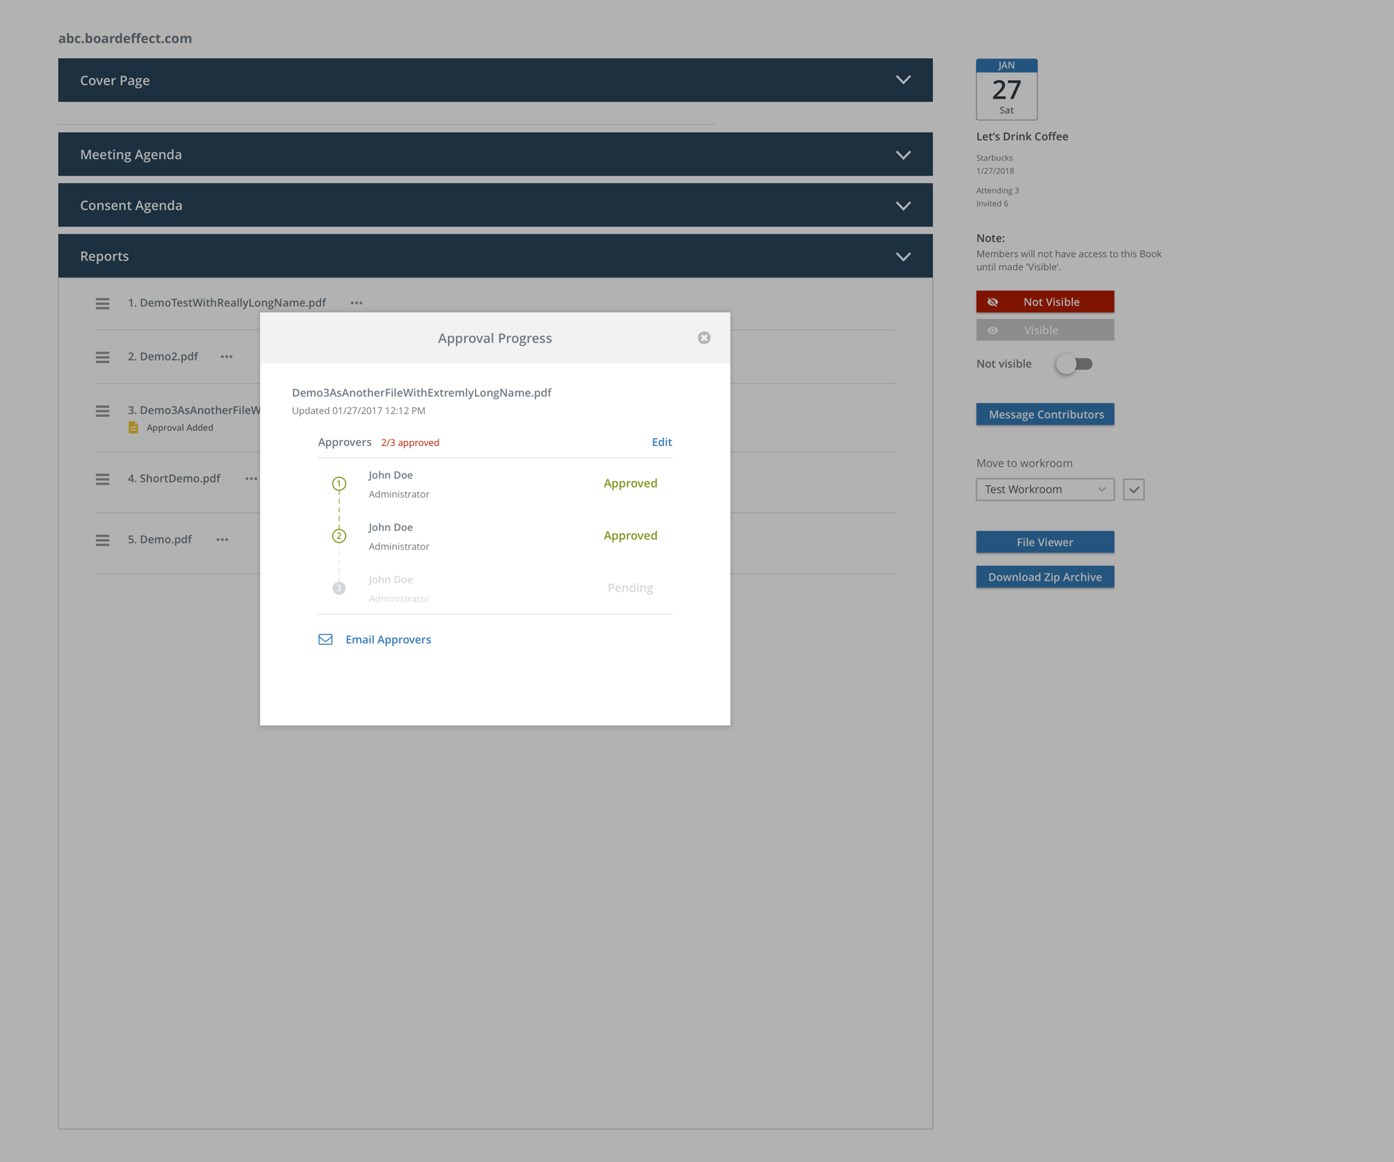Collapse the Reports section chevron

(x=902, y=256)
